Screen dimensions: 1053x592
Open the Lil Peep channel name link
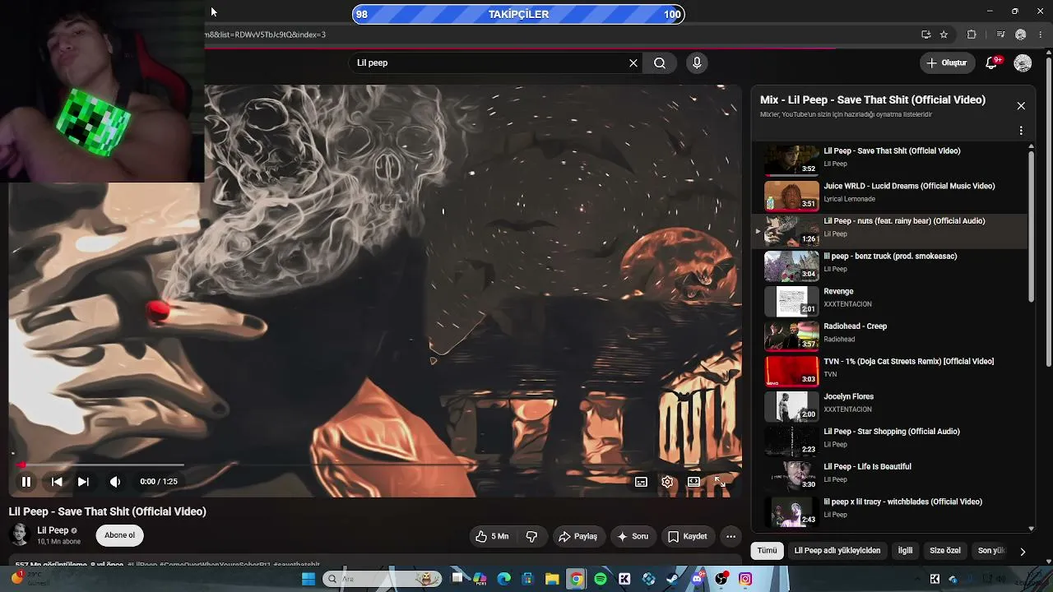(x=53, y=530)
